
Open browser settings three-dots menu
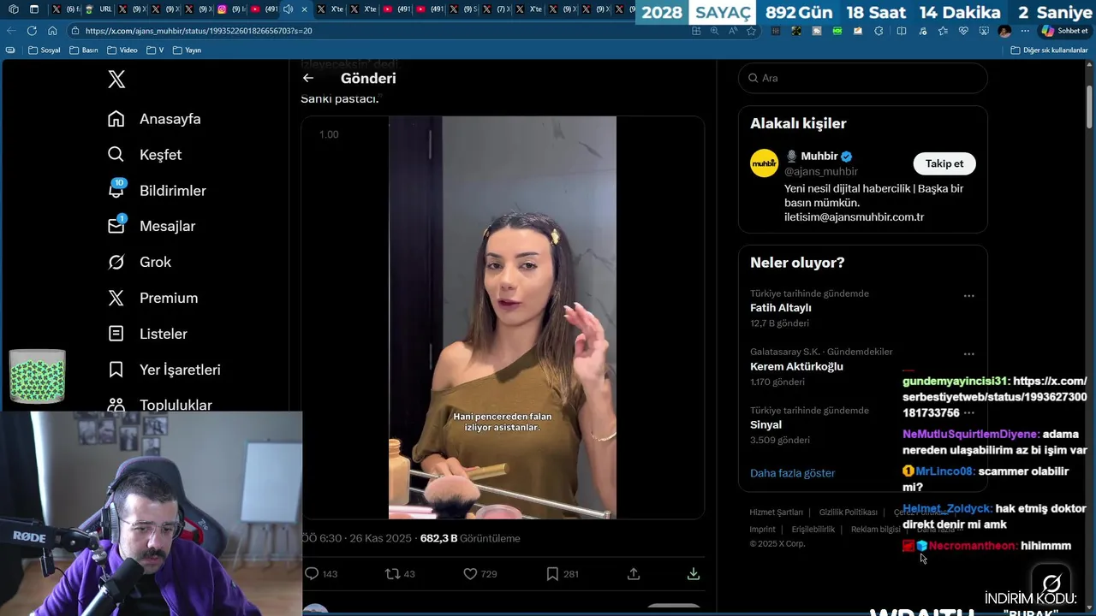pyautogui.click(x=1025, y=31)
